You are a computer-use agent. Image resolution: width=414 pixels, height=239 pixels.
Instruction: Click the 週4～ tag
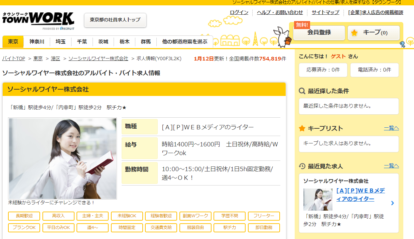point(93,228)
